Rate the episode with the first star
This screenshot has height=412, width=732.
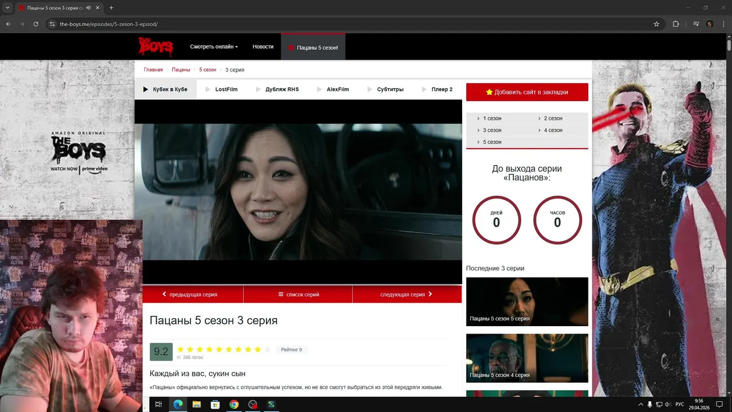pyautogui.click(x=180, y=349)
